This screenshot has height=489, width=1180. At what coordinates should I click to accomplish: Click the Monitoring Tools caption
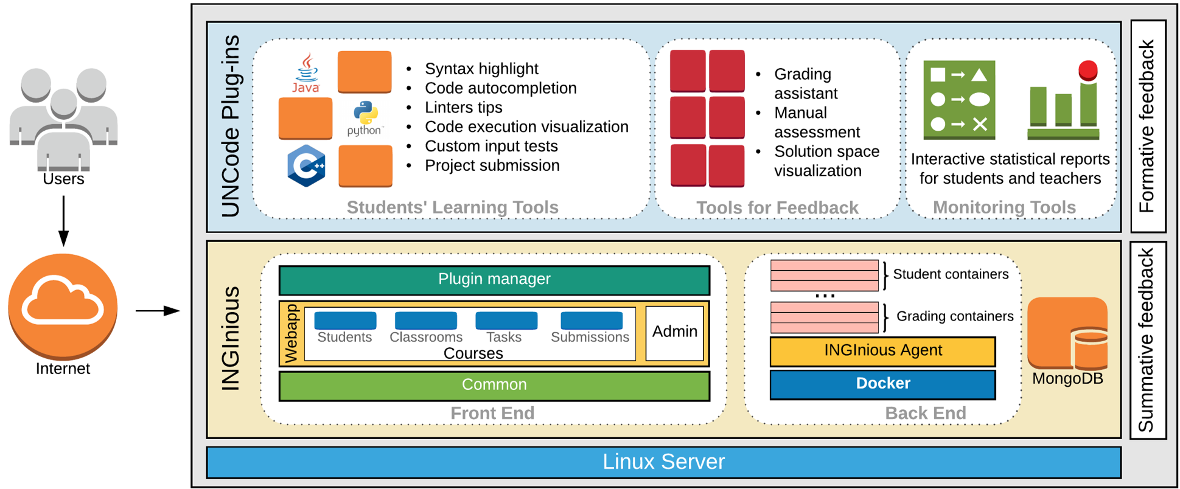[x=1004, y=208]
